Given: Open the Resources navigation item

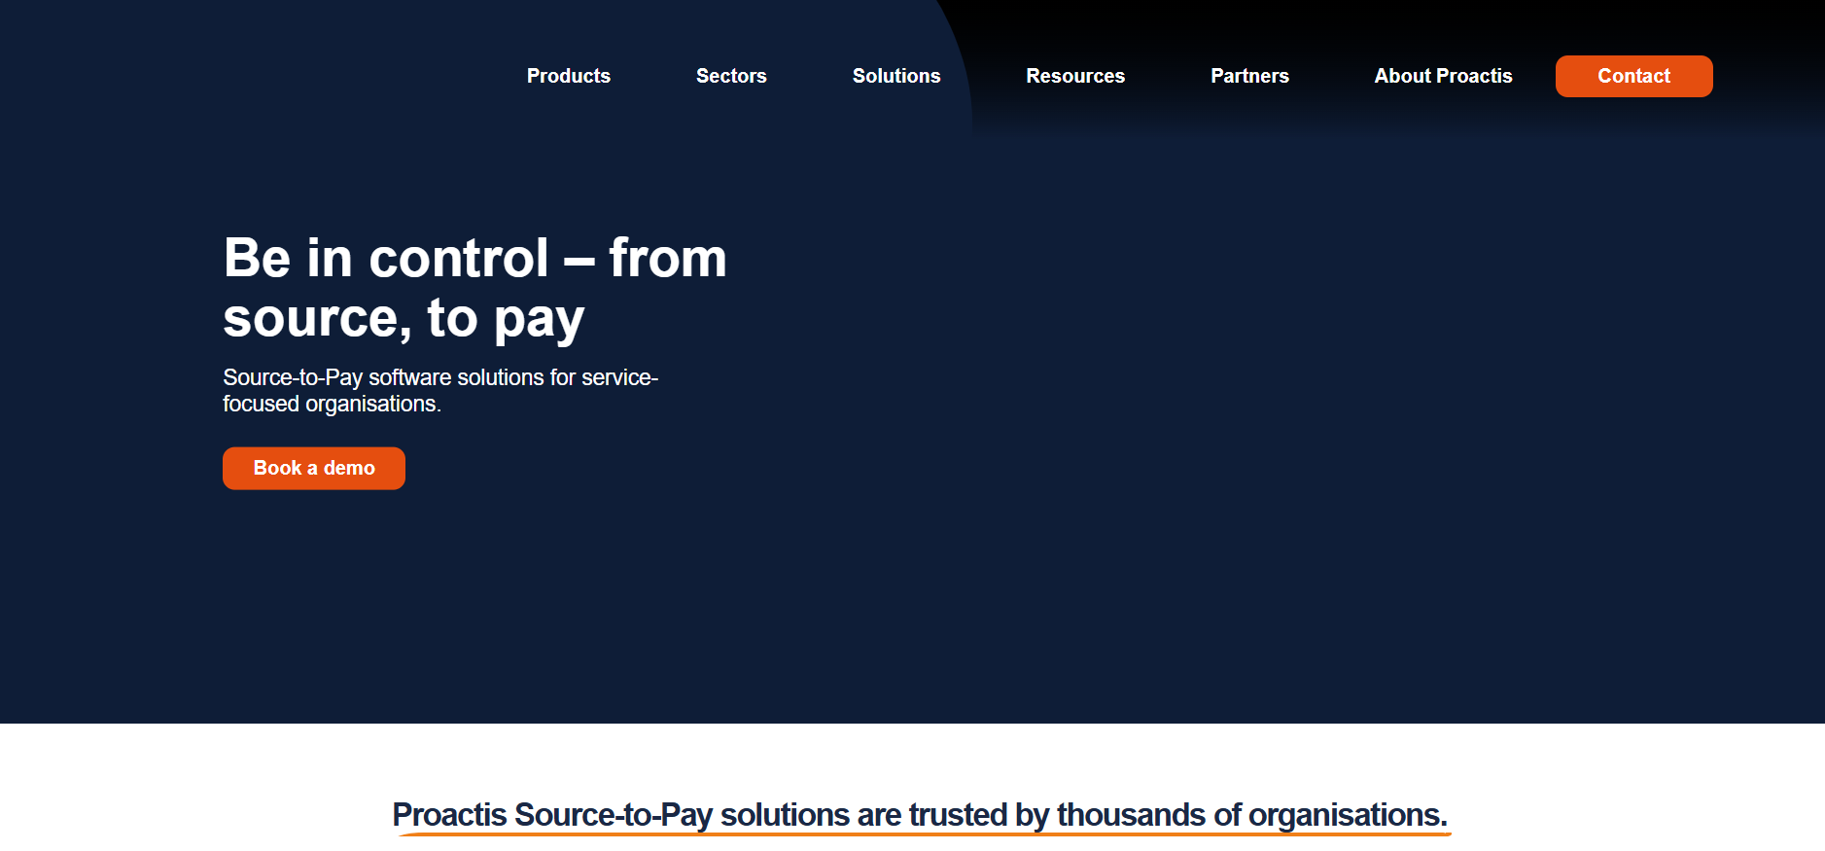Looking at the screenshot, I should (x=1075, y=76).
